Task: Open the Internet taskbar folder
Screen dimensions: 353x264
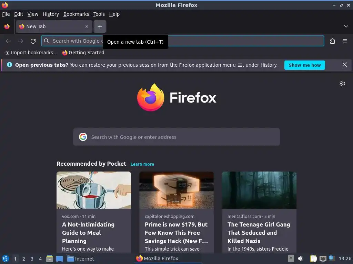Action: (x=81, y=259)
